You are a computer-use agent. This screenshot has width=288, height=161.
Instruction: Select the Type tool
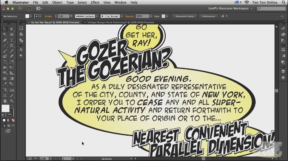point(12,40)
